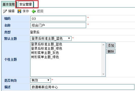Select 登录后标准主题_绿色 in the list
The width and height of the screenshot is (135, 91).
point(47,48)
